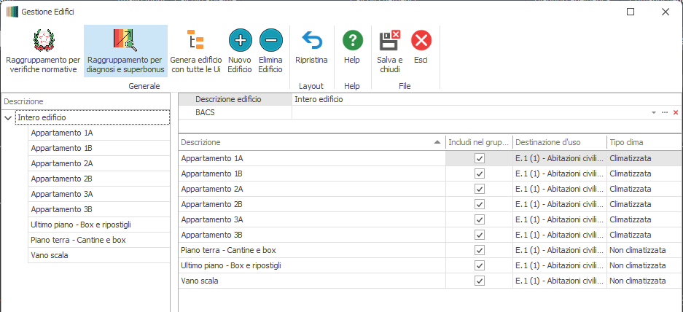Open Help with the question mark icon

pyautogui.click(x=352, y=41)
